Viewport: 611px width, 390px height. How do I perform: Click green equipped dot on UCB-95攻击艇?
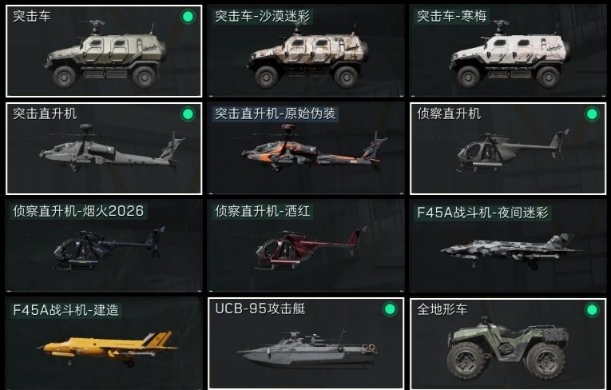coord(390,309)
